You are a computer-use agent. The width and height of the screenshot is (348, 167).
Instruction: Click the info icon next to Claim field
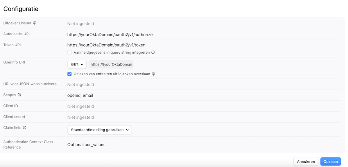click(x=25, y=128)
